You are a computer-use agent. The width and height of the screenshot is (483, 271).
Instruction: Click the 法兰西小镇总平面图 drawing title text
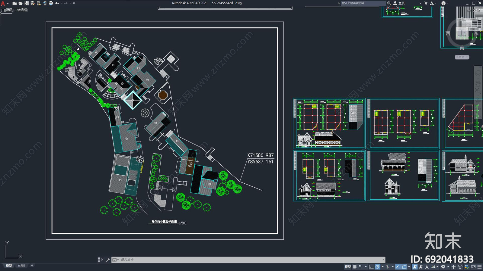164,222
